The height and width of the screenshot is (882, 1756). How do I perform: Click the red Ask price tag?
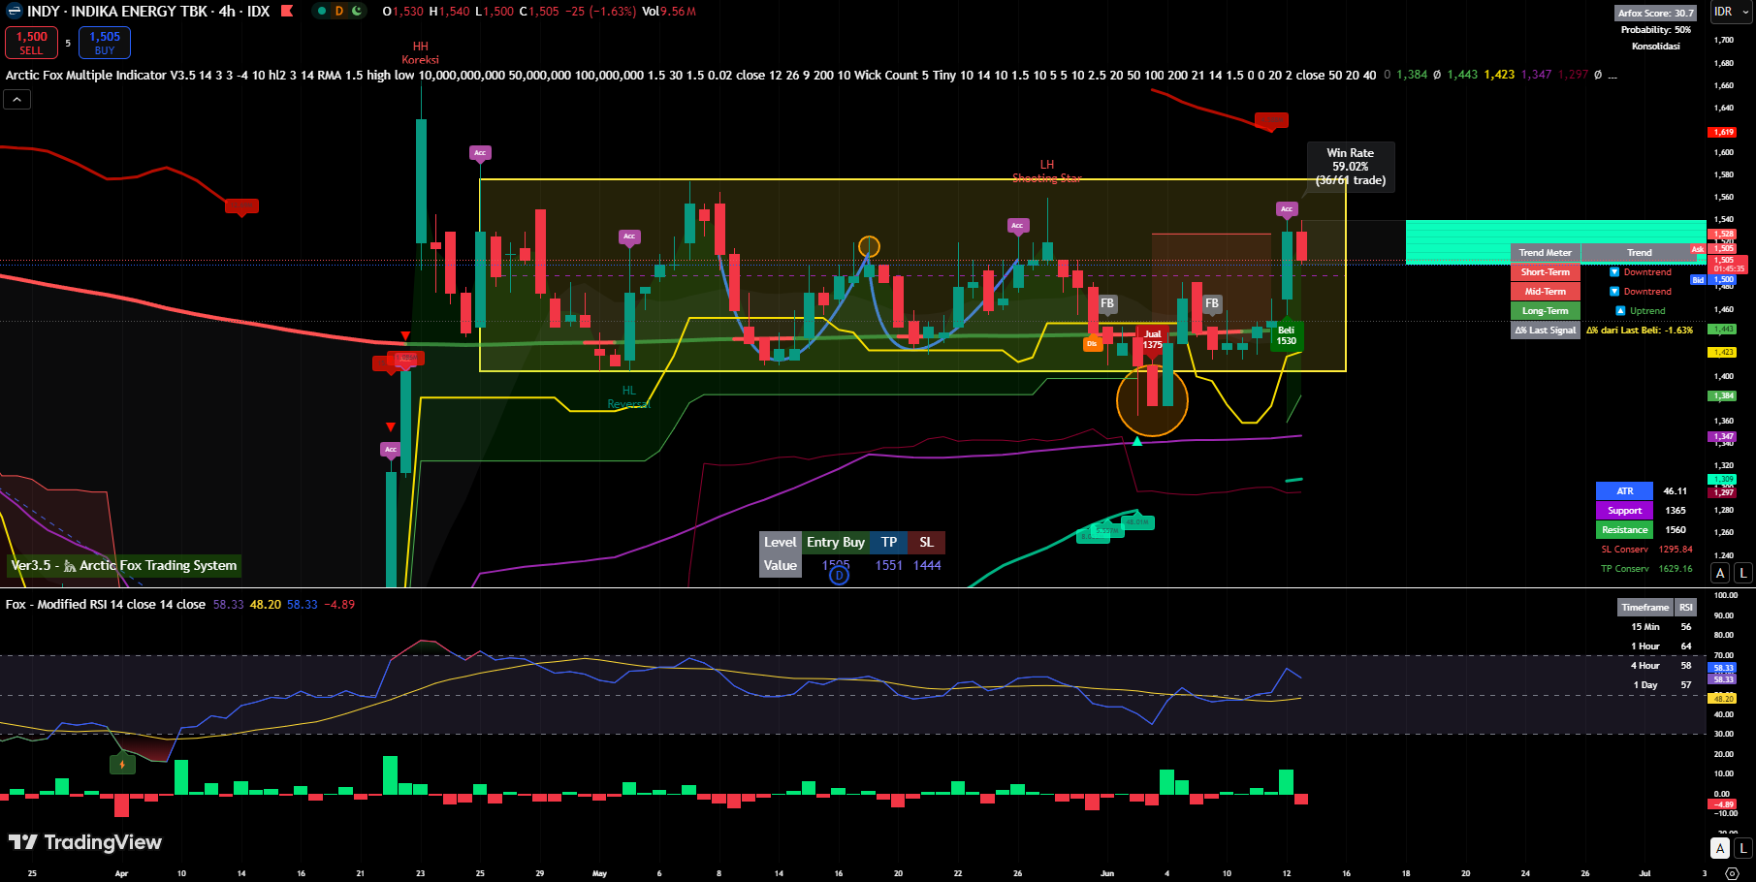point(1698,250)
